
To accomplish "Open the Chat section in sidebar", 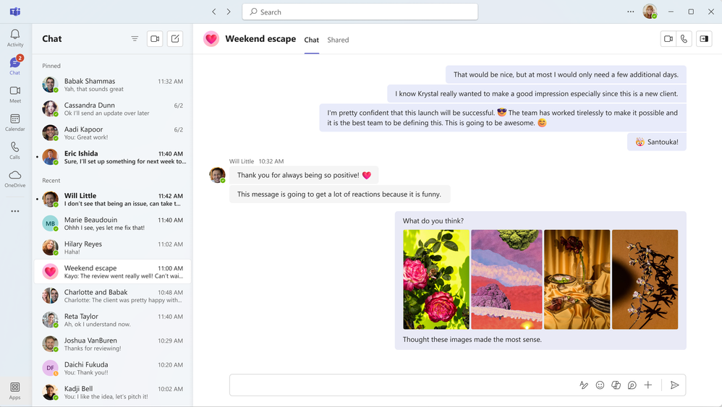I will coord(14,66).
